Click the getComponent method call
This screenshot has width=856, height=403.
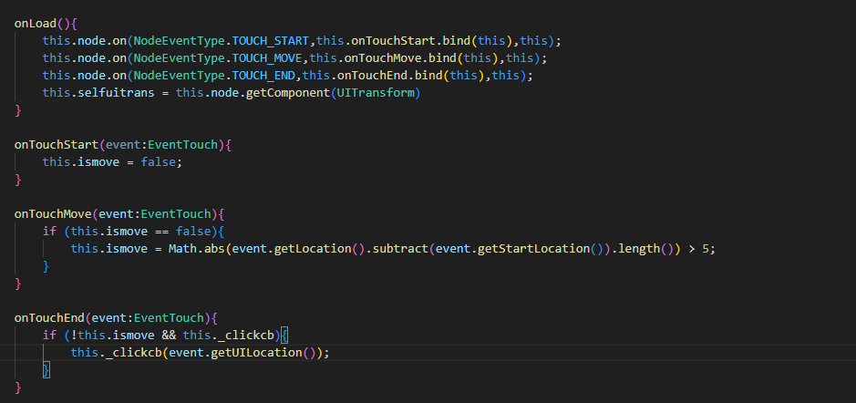coord(288,93)
